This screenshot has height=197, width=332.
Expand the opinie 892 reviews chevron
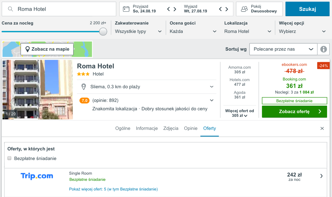(x=212, y=100)
